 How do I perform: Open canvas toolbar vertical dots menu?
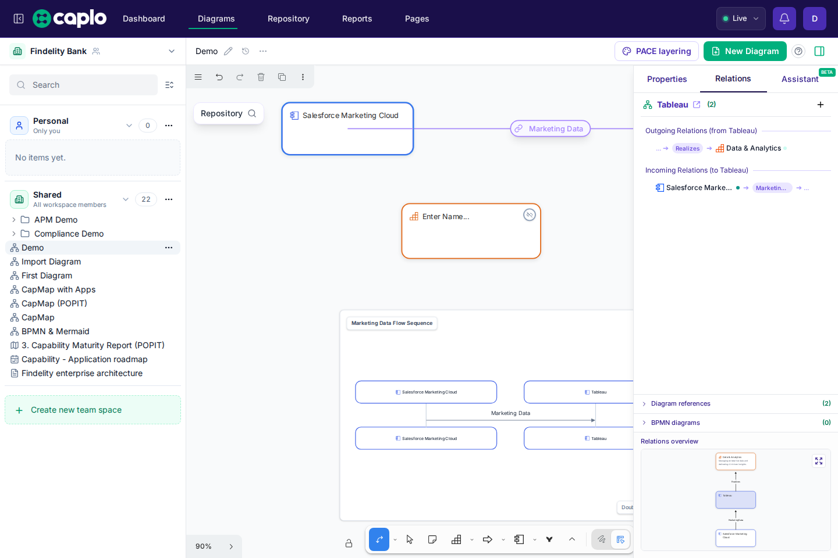point(303,77)
